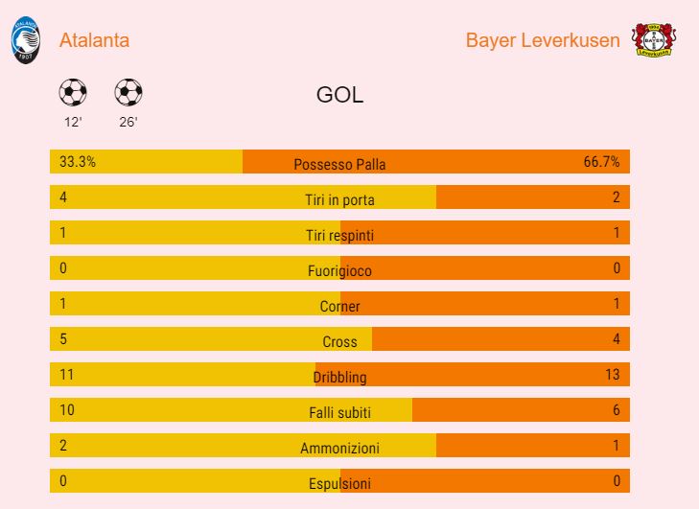Screen dimensions: 699x509
Task: Click the Tiri in porta label
Action: point(339,199)
